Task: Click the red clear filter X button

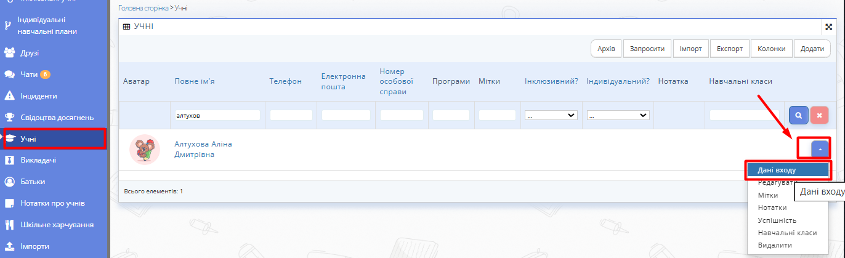Action: (819, 115)
